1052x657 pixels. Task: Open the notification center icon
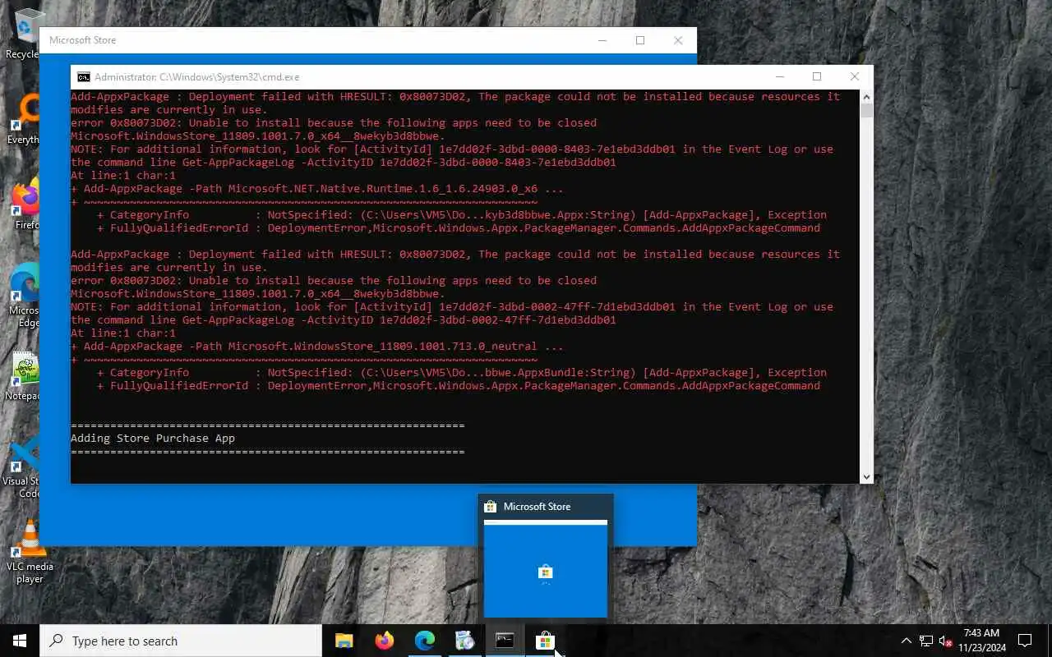pos(1025,641)
